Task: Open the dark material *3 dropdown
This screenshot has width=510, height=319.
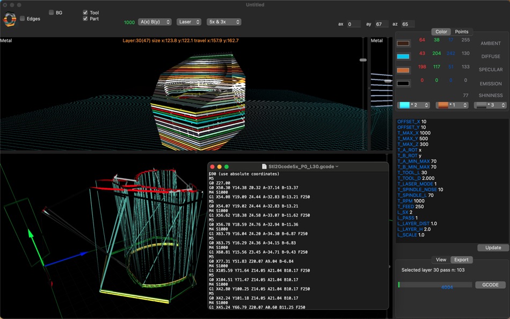Action: pyautogui.click(x=490, y=105)
